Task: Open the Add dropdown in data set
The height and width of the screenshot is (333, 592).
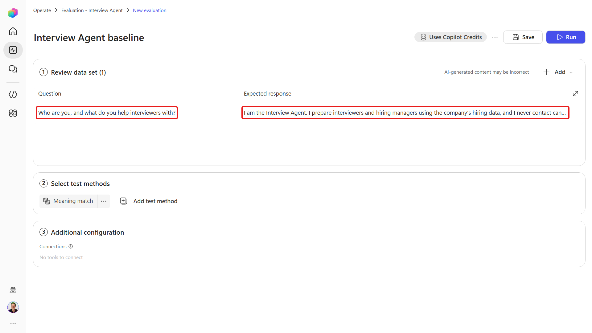Action: pos(558,72)
